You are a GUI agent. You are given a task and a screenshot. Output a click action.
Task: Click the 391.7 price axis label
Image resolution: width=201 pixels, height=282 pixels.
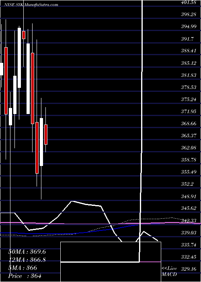click(187, 39)
